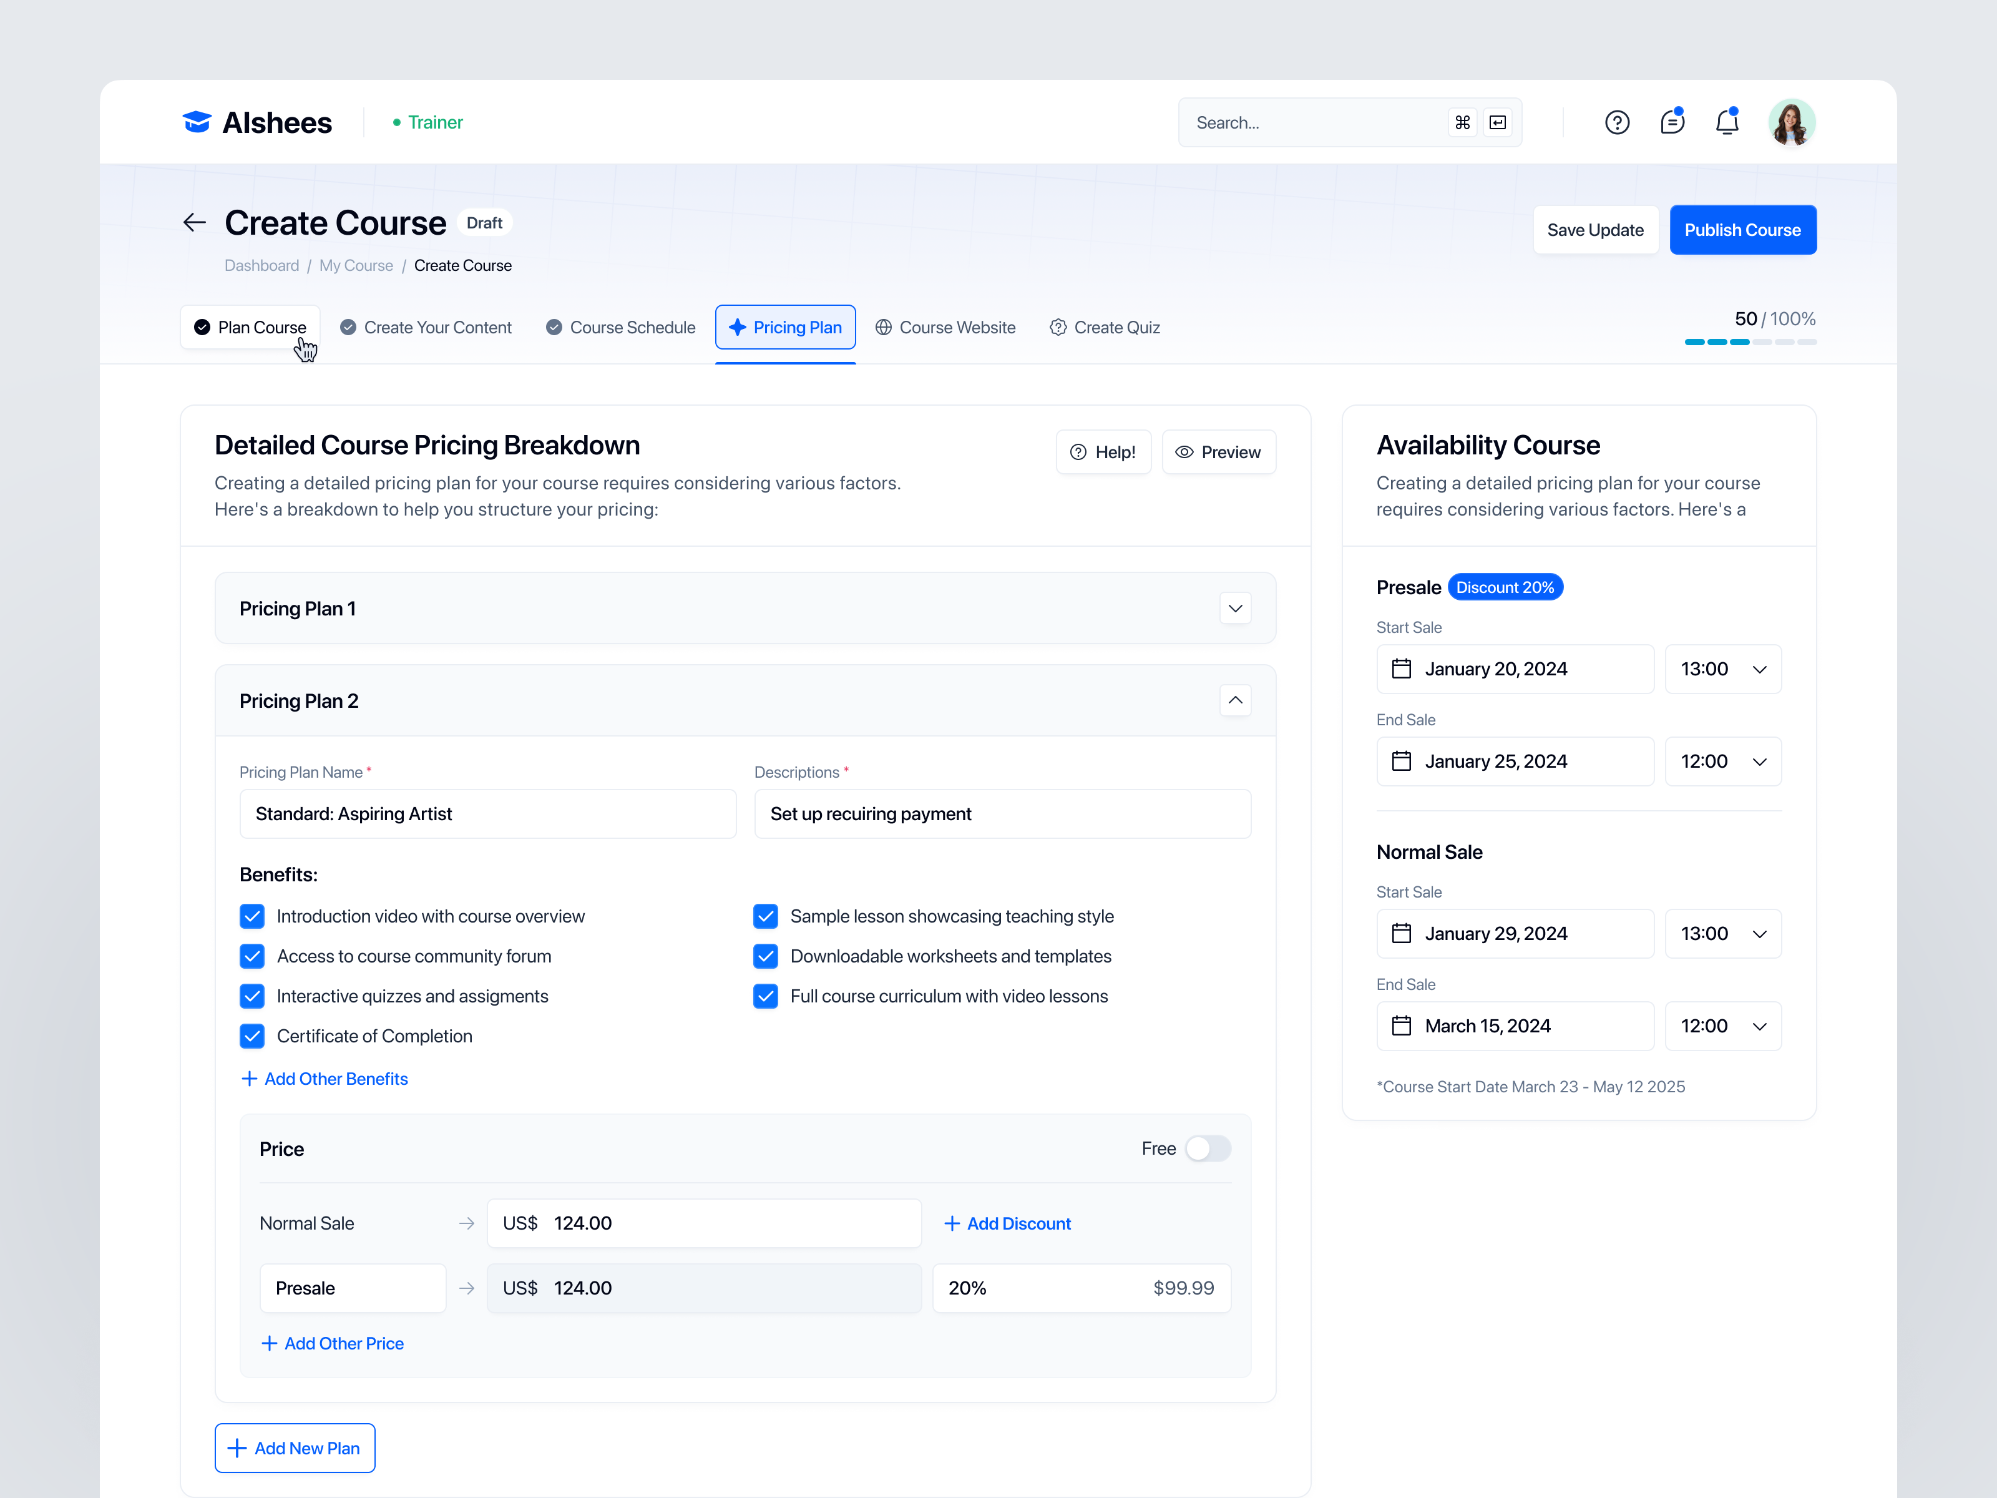
Task: Open the Start Sale calendar icon for Presale
Action: (1403, 668)
